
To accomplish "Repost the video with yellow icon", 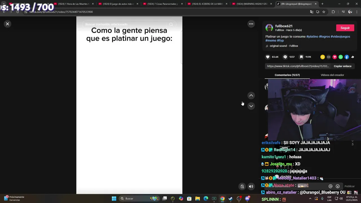I will [323, 57].
